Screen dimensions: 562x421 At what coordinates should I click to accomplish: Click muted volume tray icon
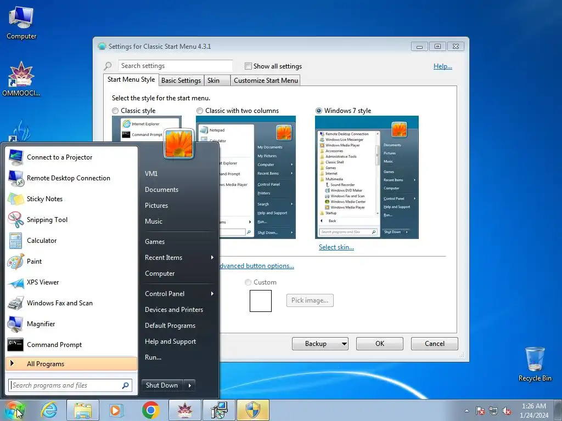click(507, 411)
